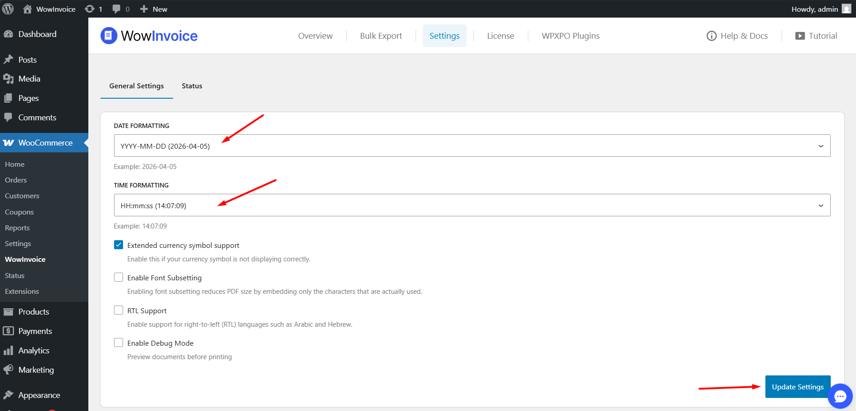The width and height of the screenshot is (856, 411).
Task: Switch to the Overview tab
Action: 315,36
